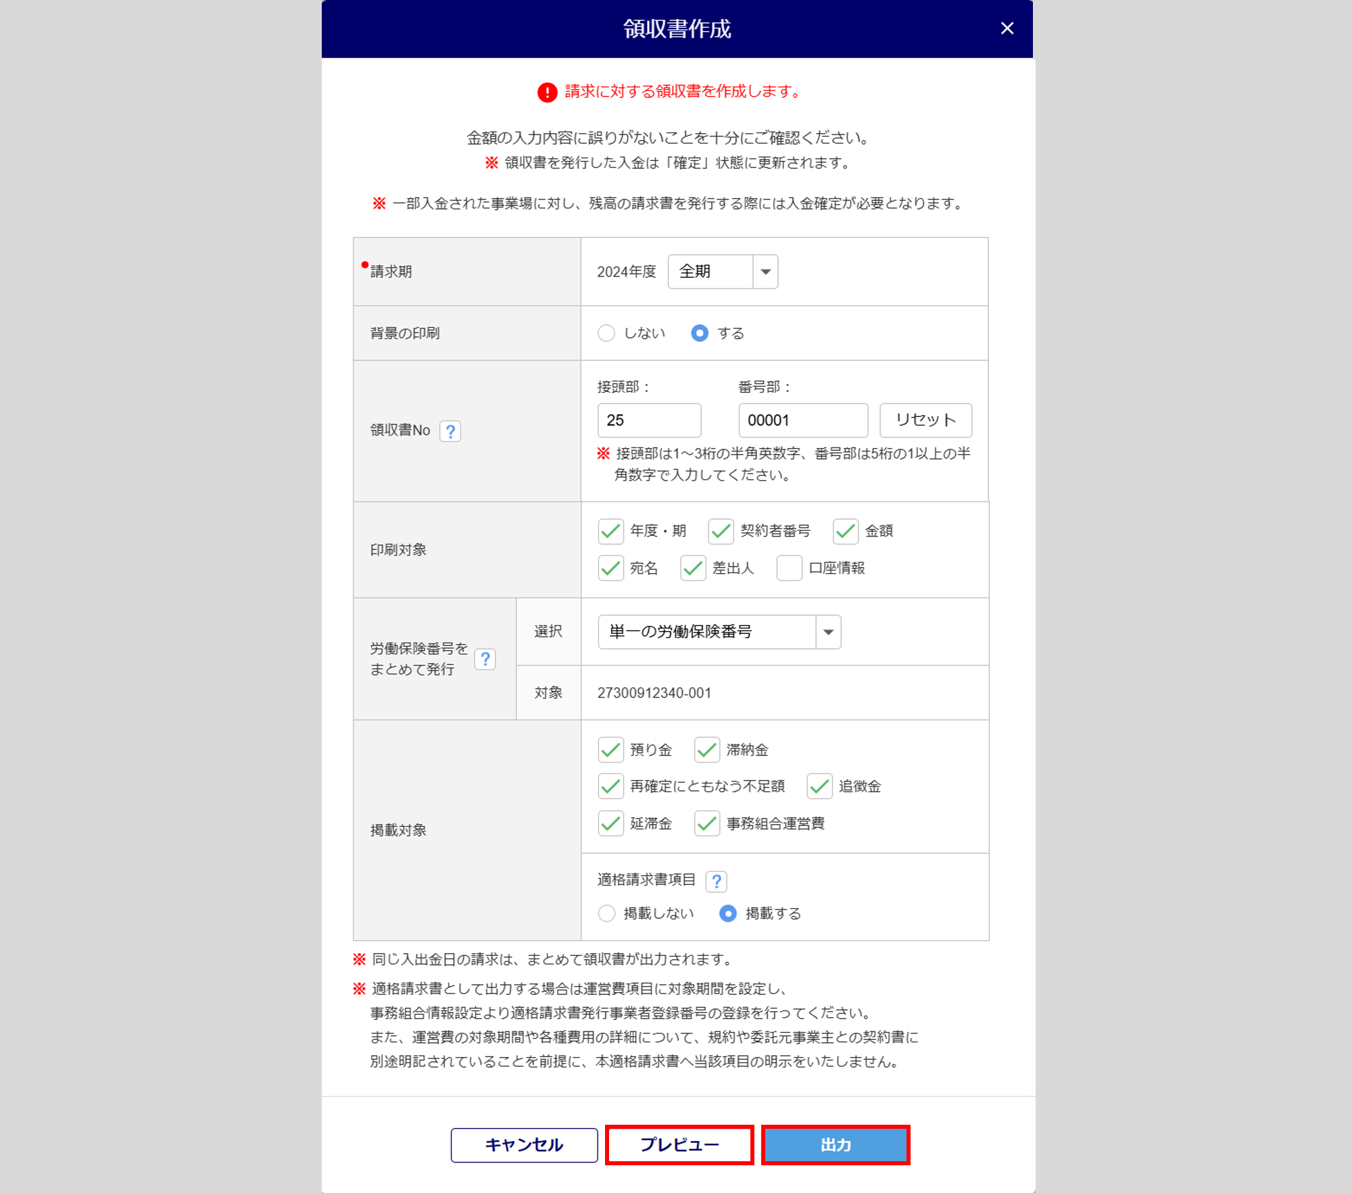
Task: Click help icon next to 領収書No
Action: tap(450, 431)
